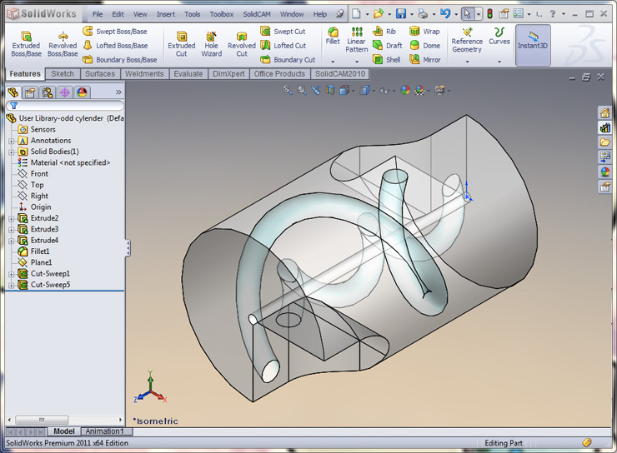
Task: Select the Extruded Cut tool
Action: click(x=182, y=44)
